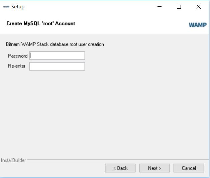
Task: Cancel the WAMP setup wizard
Action: click(189, 168)
